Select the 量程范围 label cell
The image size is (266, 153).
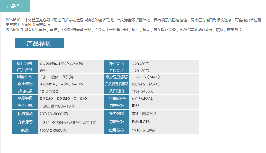pos(25,63)
